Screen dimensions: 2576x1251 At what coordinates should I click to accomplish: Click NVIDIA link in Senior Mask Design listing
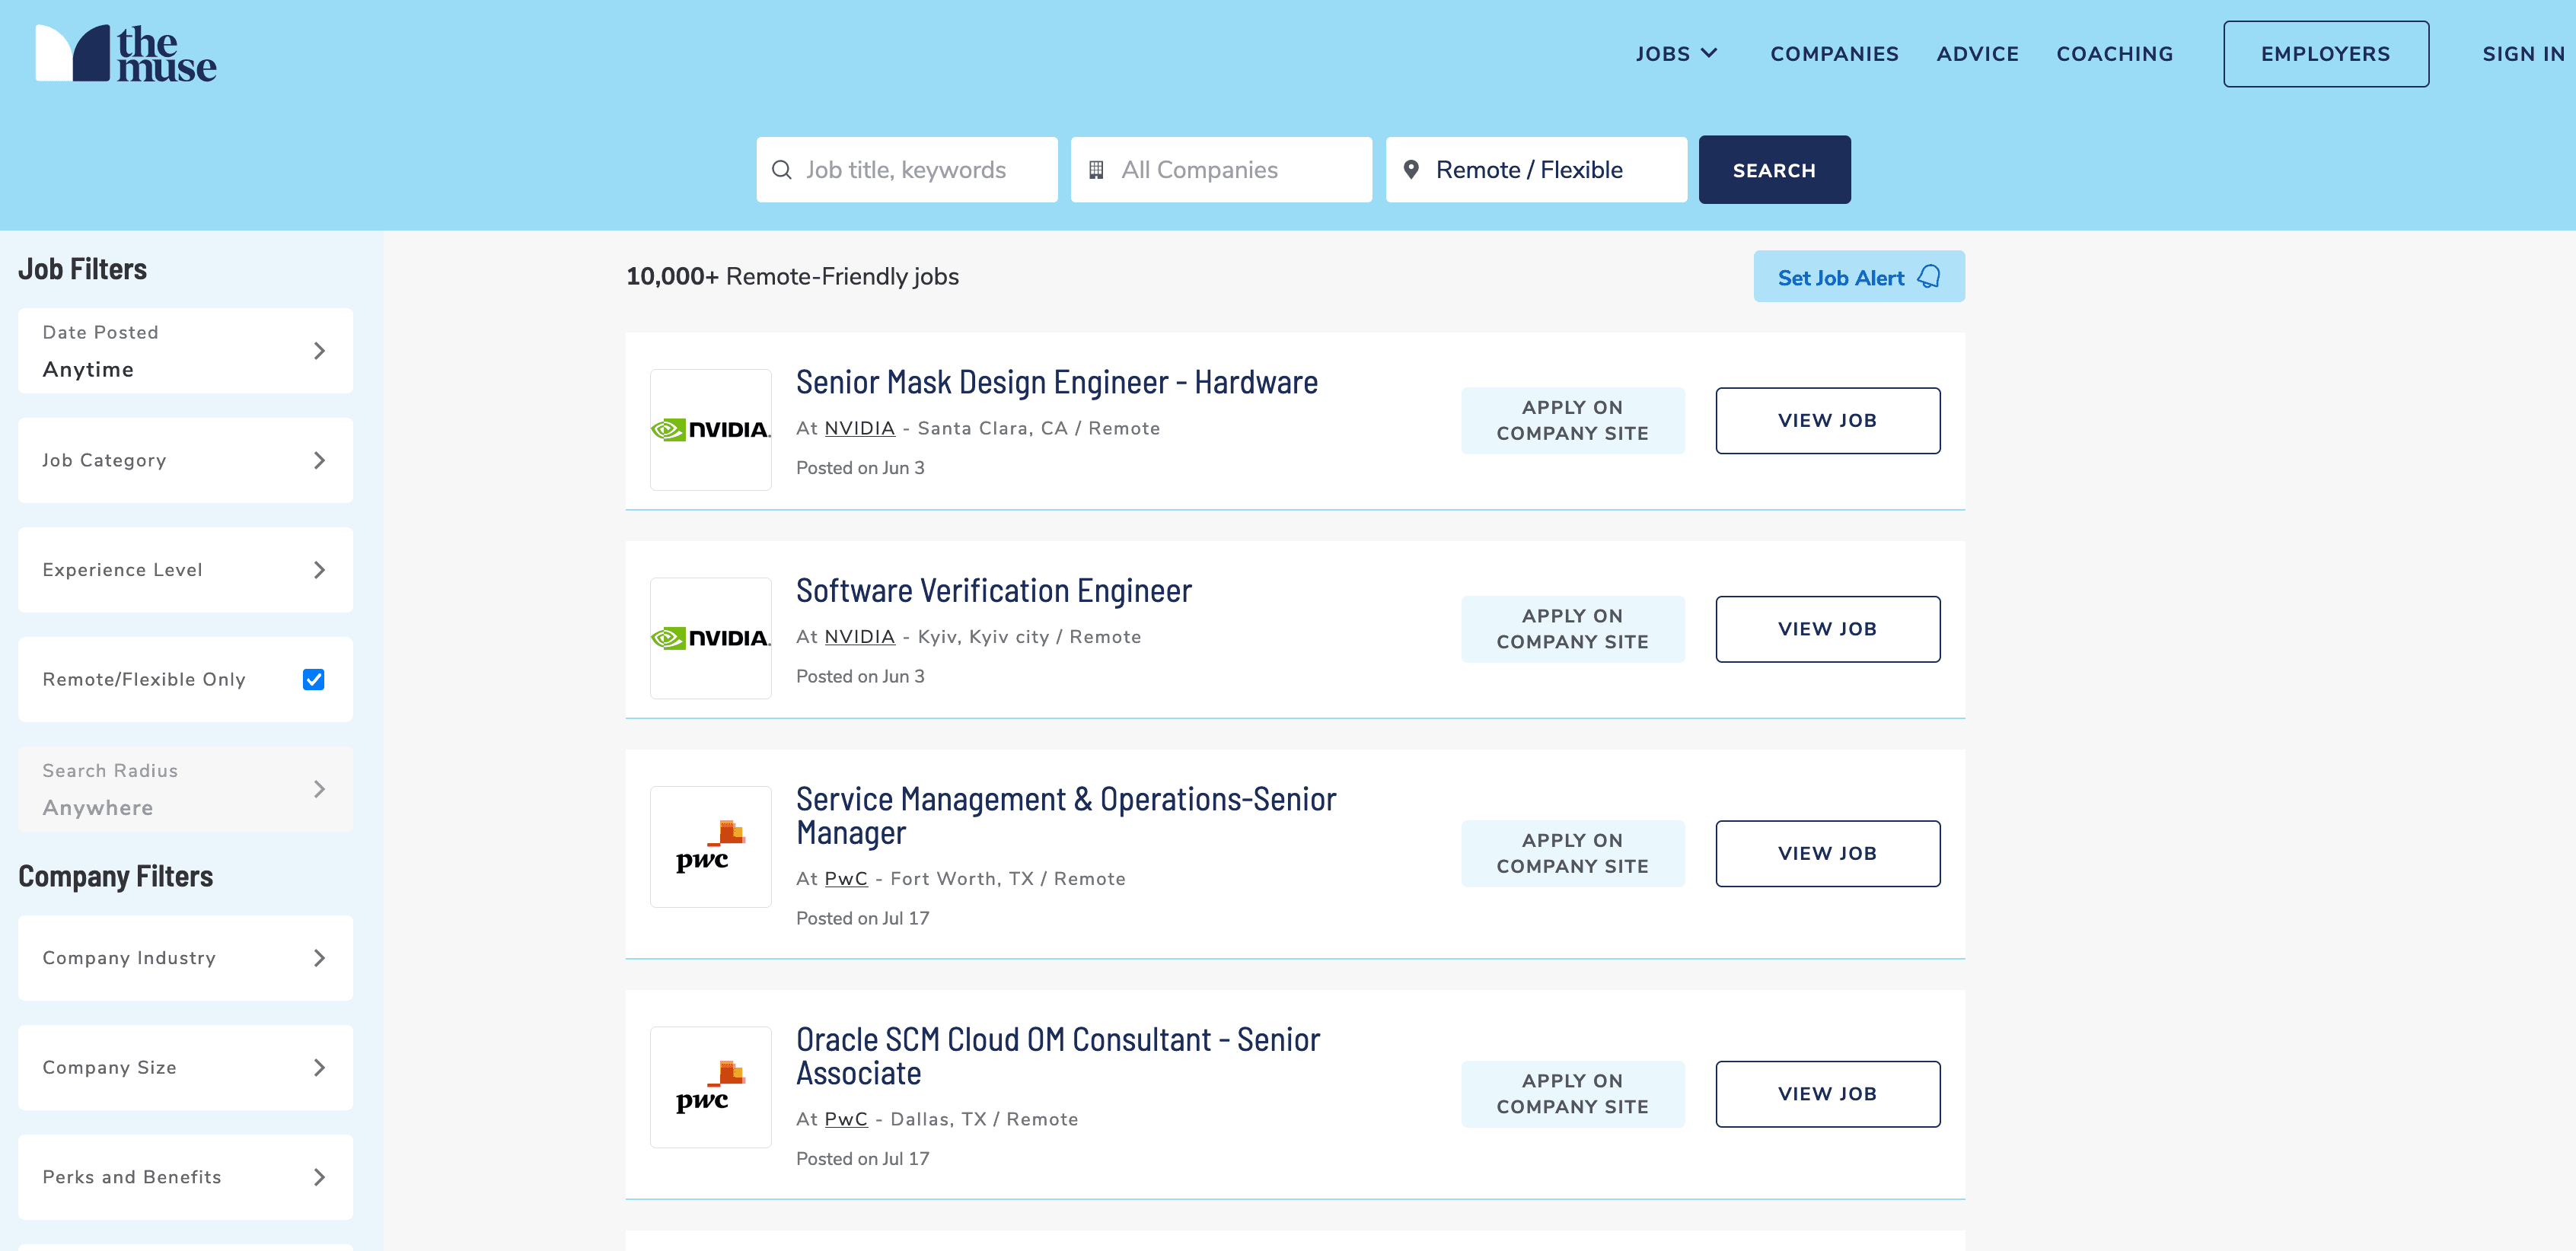pyautogui.click(x=859, y=429)
